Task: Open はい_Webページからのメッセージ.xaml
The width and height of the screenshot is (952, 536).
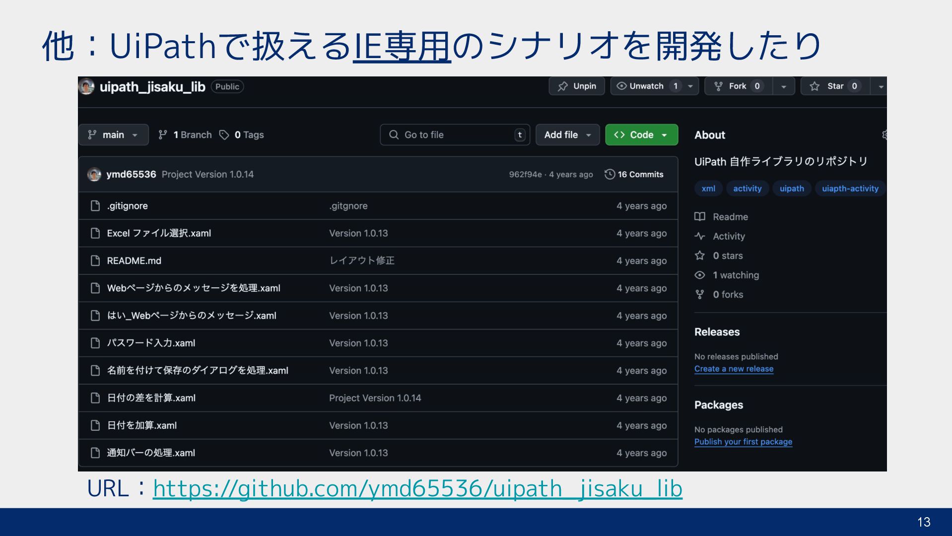Action: click(192, 316)
